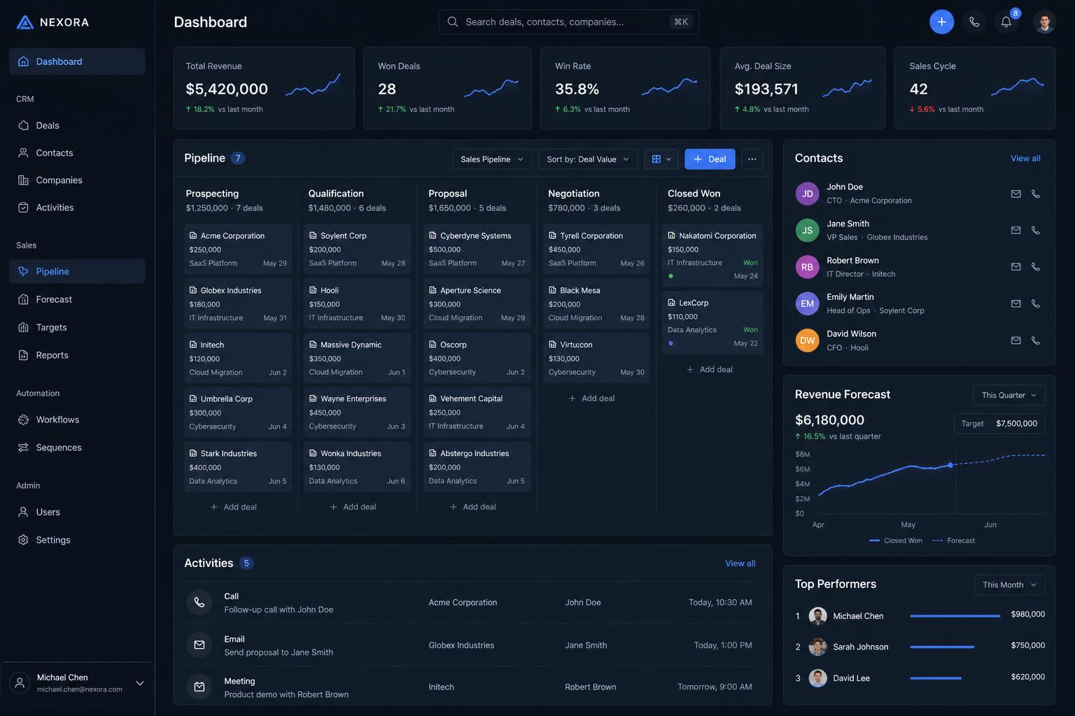Open Users in sidebar
This screenshot has width=1075, height=716.
77,512
